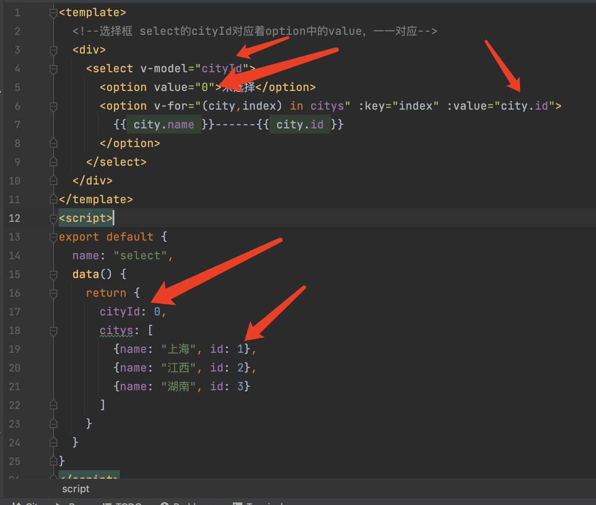Collapse the <div> fold marker on line 3
Viewport: 596px width, 505px height.
pos(53,51)
